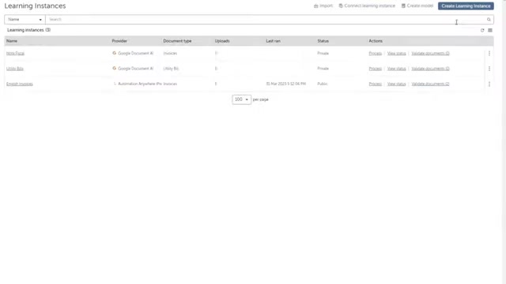506x284 pixels.
Task: Click the magnifier search icon
Action: pos(489,20)
